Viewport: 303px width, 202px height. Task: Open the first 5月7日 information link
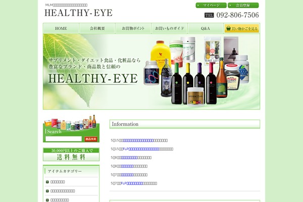point(127,175)
